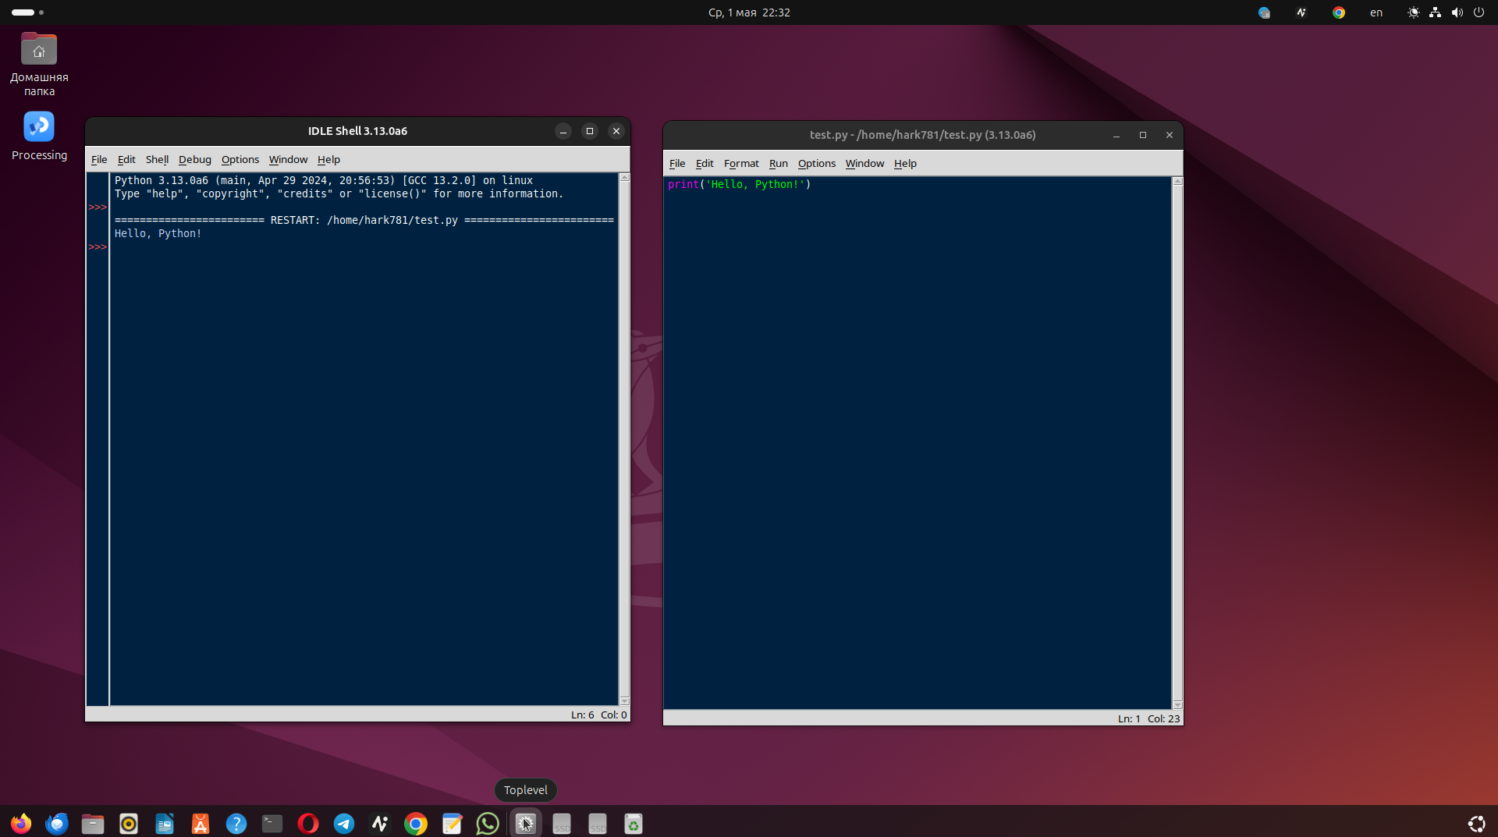Open the black zigzag app in the dock
The width and height of the screenshot is (1498, 837).
(380, 824)
